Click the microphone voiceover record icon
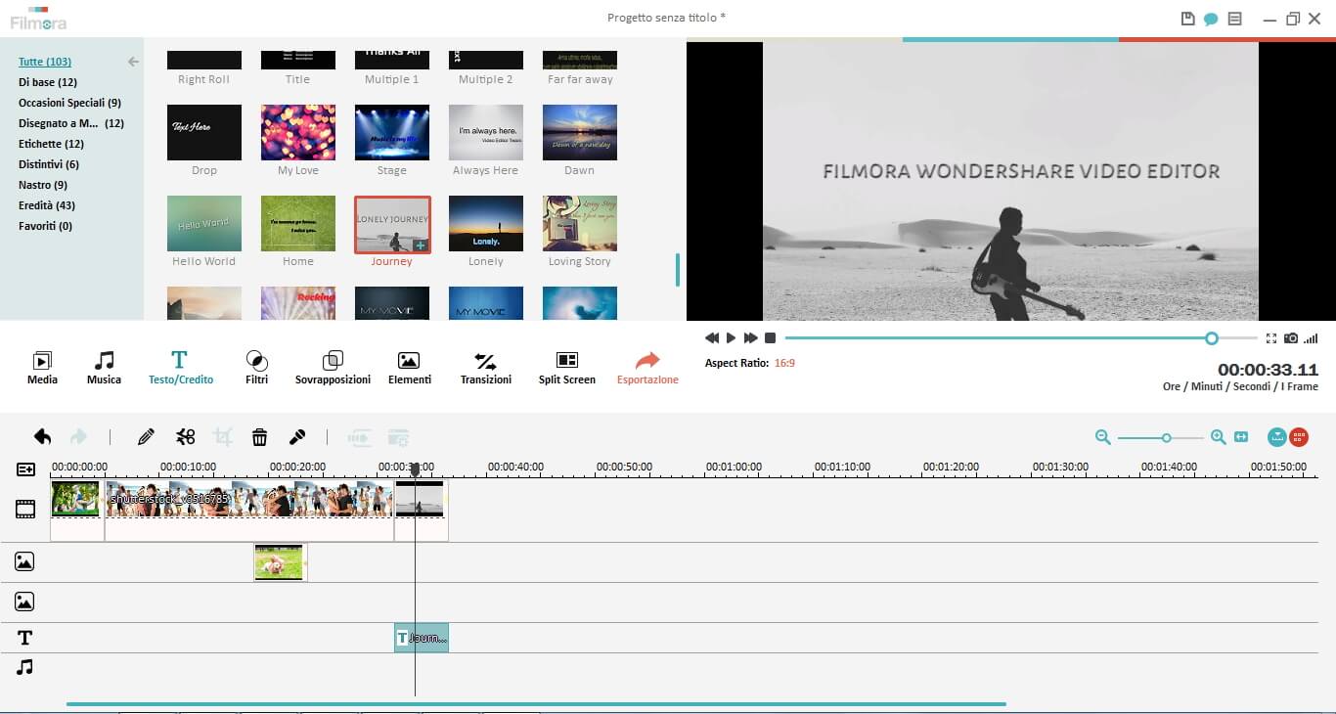Screen dimensions: 1336x714 tap(297, 437)
